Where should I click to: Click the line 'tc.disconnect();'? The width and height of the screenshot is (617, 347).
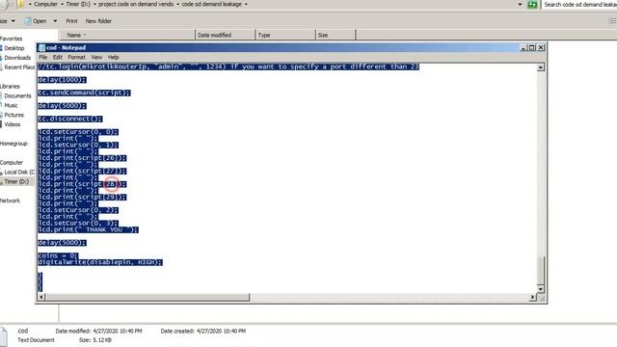pos(70,119)
